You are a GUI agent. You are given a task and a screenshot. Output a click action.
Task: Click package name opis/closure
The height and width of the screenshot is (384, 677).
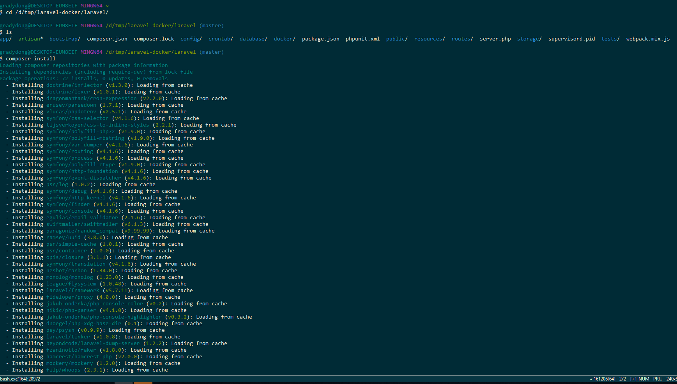(x=65, y=257)
